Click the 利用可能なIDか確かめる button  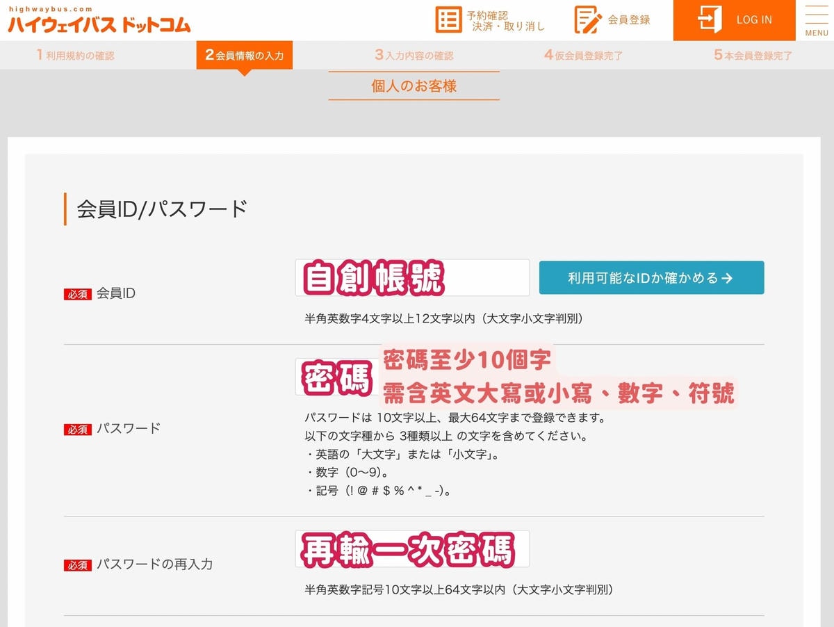point(652,278)
